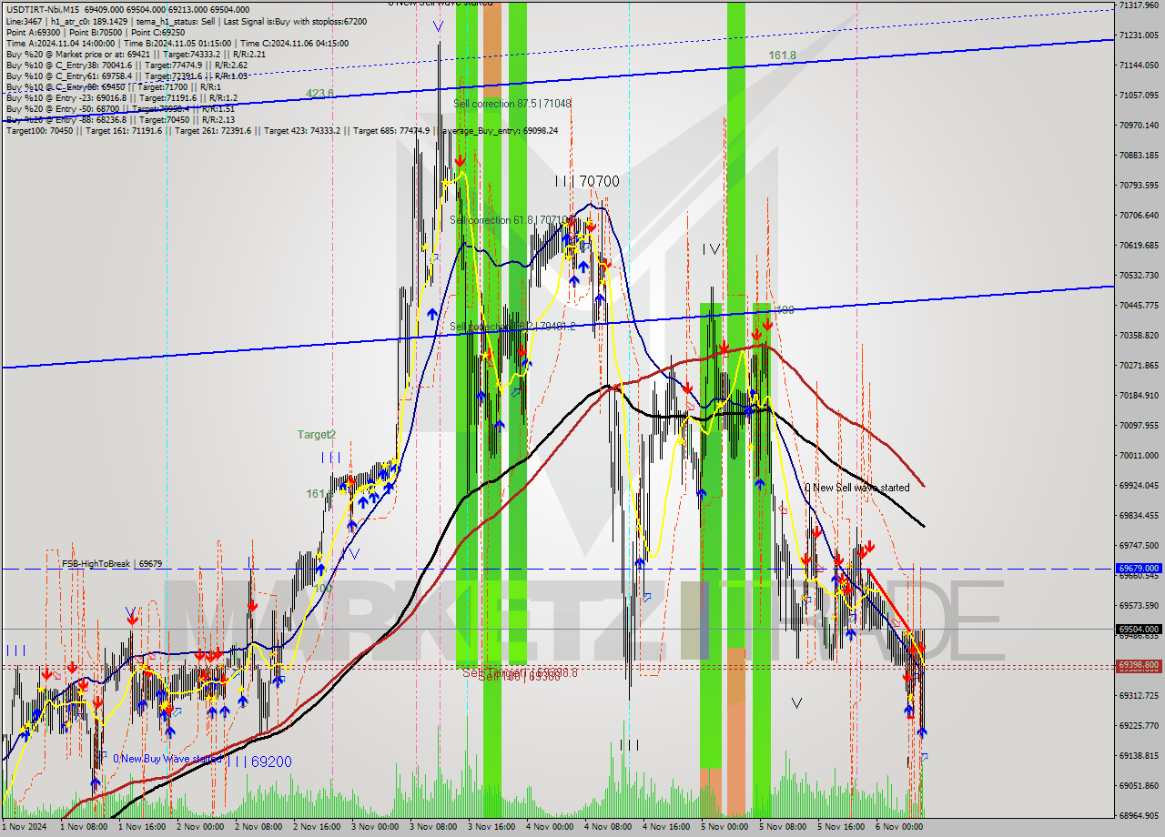Click the 'FSB-HighToBreak | 69679' label
Viewport: 1165px width, 837px height.
pyautogui.click(x=111, y=564)
